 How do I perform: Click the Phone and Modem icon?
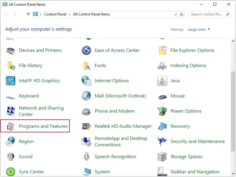click(86, 112)
